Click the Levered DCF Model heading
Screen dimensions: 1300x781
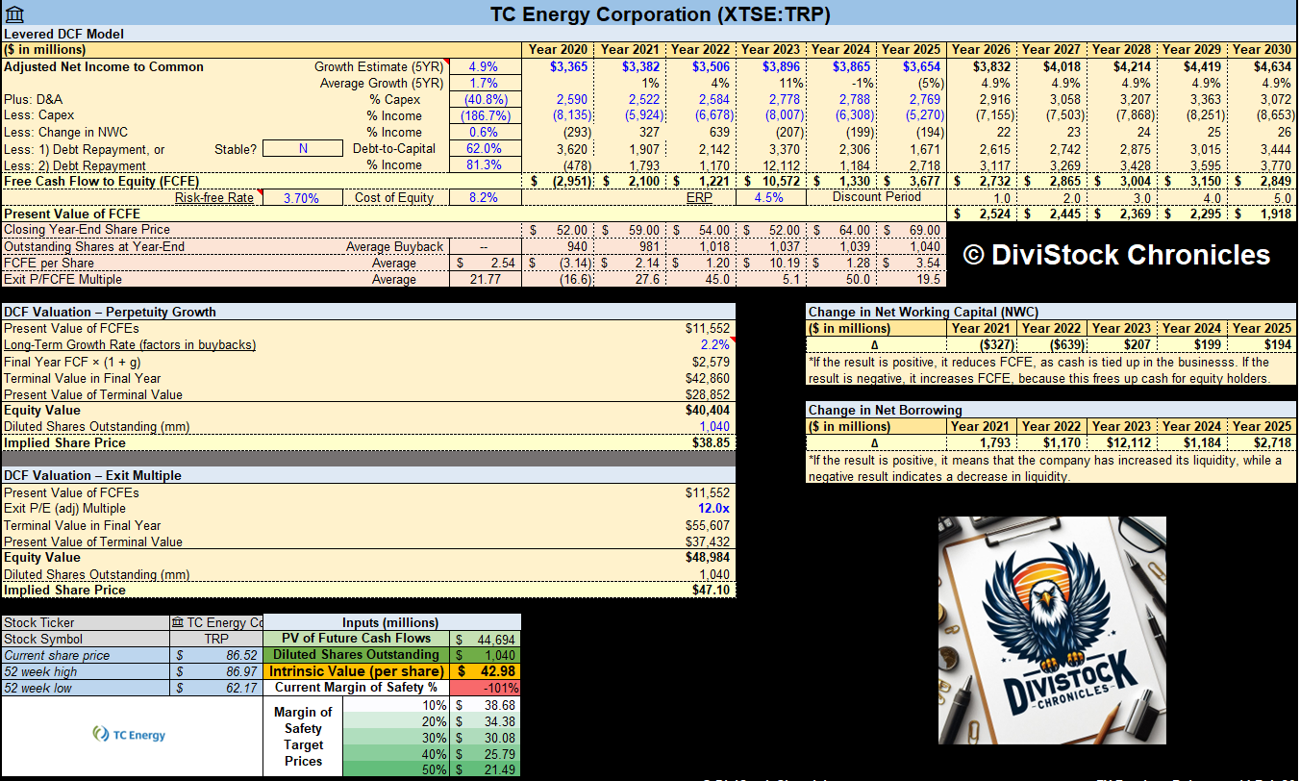click(64, 34)
